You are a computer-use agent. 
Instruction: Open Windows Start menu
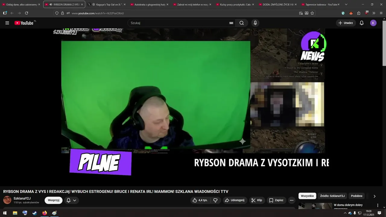pos(5,213)
